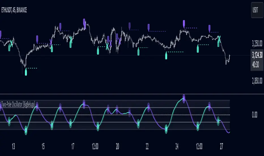Click the lowest teal buy arrow near the 14th
The image size is (264, 156).
coord(26,72)
